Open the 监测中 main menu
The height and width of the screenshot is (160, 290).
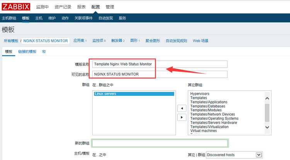[x=42, y=7]
